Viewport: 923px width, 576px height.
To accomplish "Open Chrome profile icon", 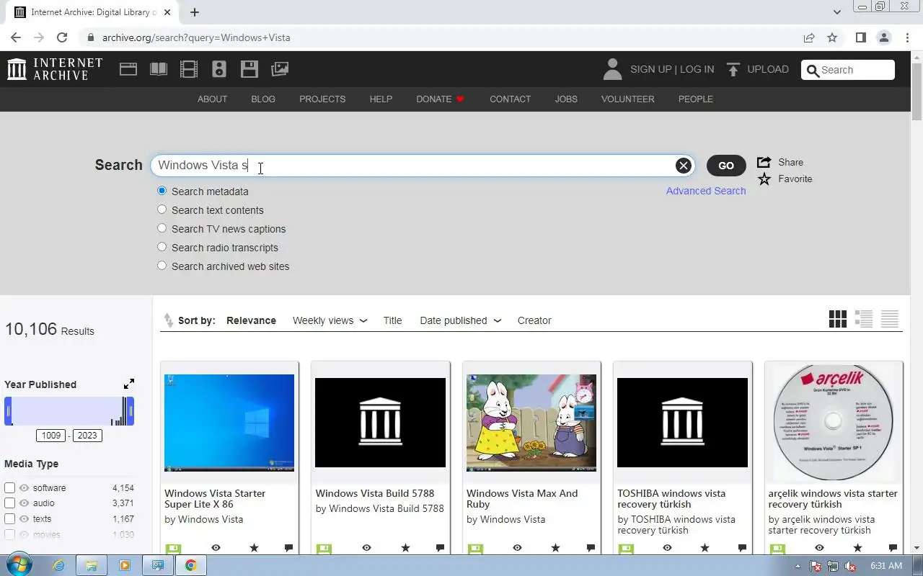I will coord(883,37).
